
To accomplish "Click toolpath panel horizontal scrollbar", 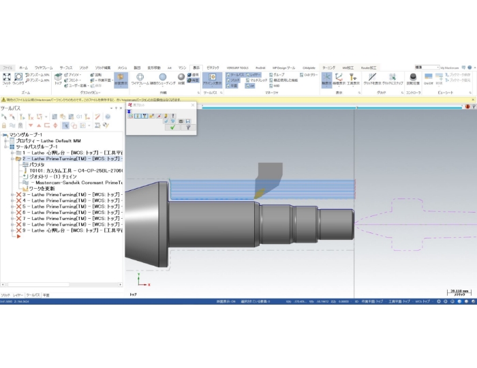I will (x=61, y=284).
